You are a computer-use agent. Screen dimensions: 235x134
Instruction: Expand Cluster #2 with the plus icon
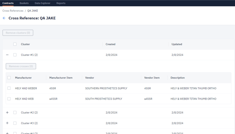(7, 113)
